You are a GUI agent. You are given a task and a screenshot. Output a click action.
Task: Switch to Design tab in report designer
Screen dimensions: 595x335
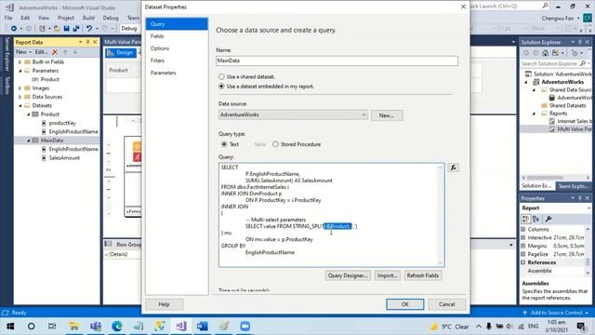pos(120,53)
